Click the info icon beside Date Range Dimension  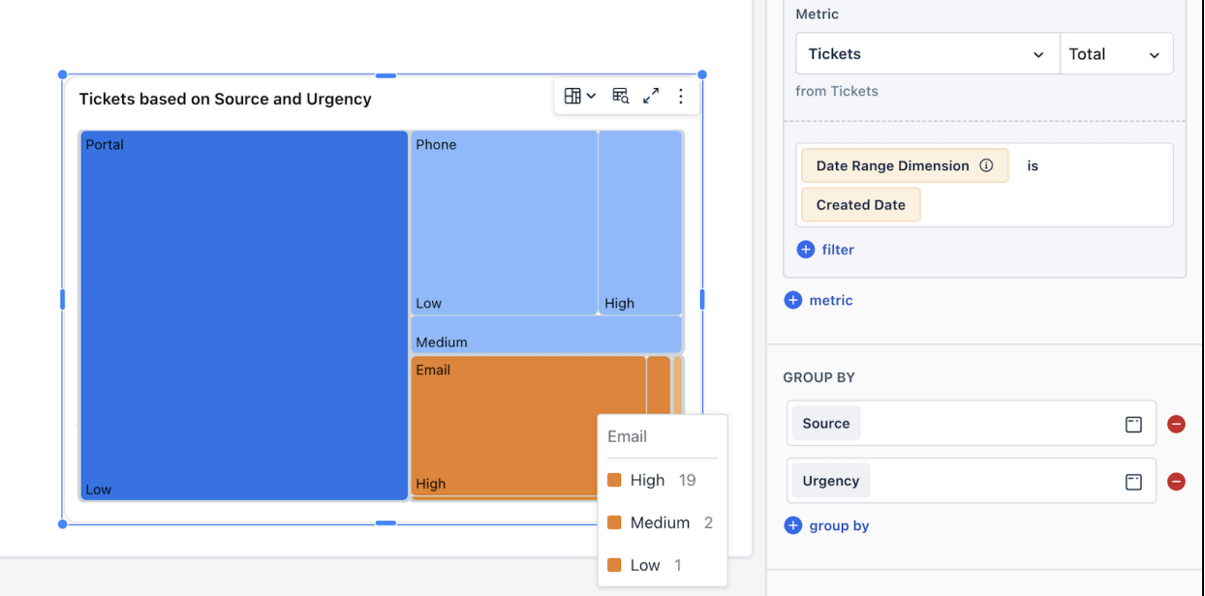tap(986, 165)
